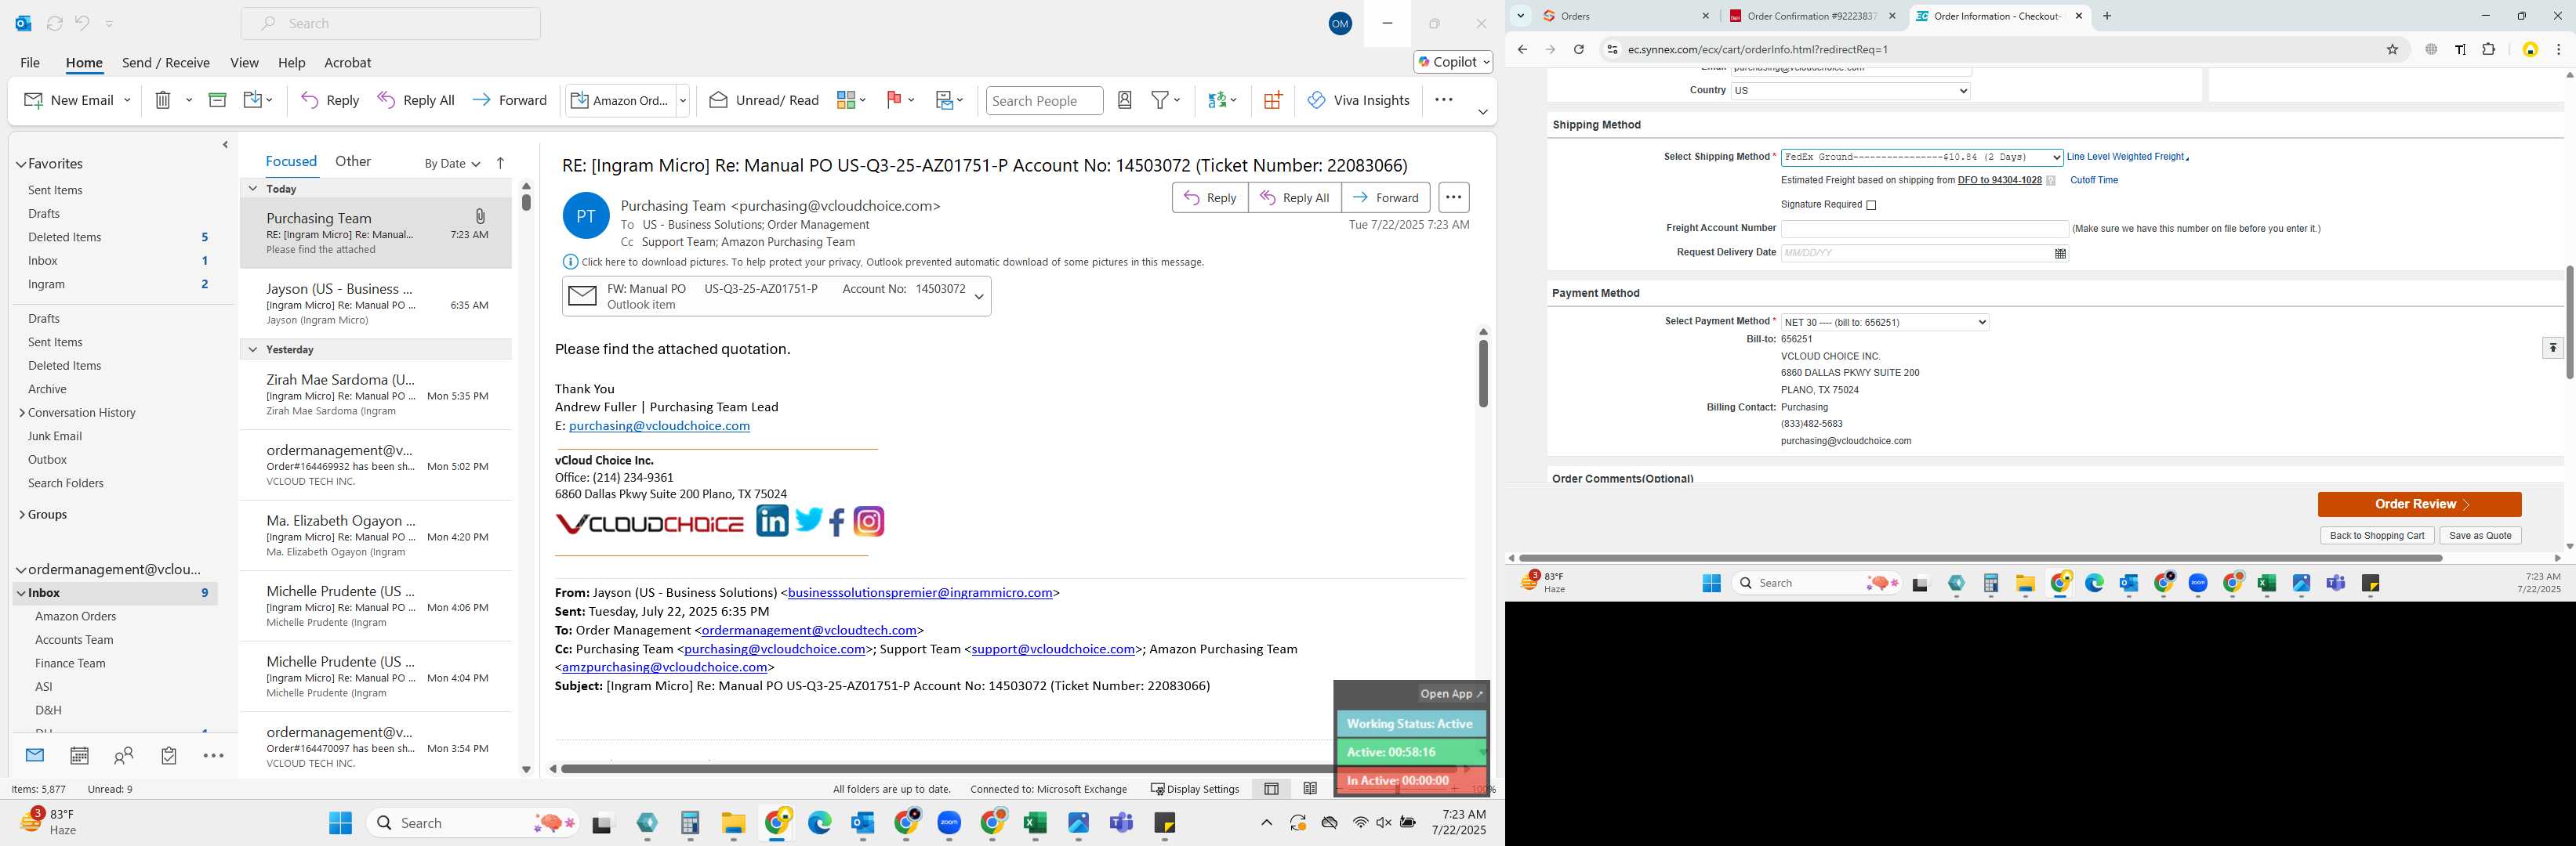
Task: Open Select Shipping Method dropdown
Action: pos(1922,157)
